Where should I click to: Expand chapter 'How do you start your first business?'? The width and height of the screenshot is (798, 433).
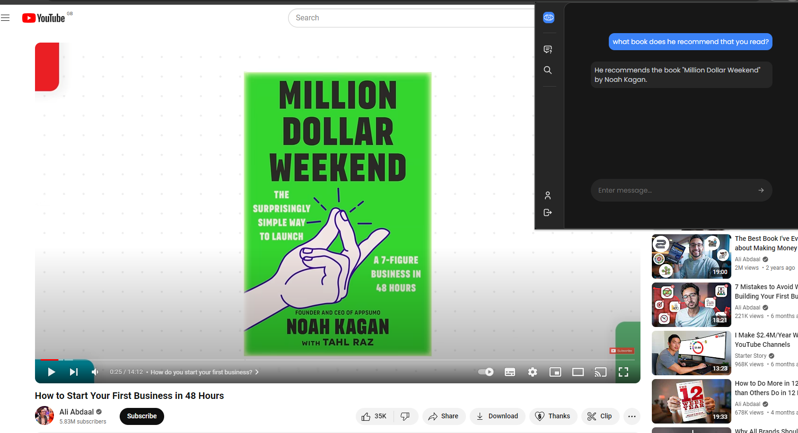point(205,372)
